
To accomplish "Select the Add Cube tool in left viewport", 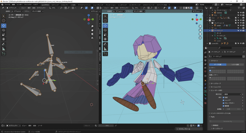I will (x=4, y=54).
